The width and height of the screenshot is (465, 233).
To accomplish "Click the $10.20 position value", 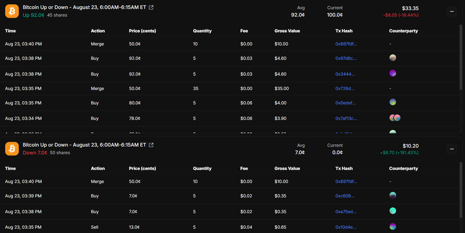I will pos(411,146).
